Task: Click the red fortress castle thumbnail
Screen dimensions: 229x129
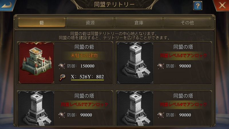Action: coord(36,63)
